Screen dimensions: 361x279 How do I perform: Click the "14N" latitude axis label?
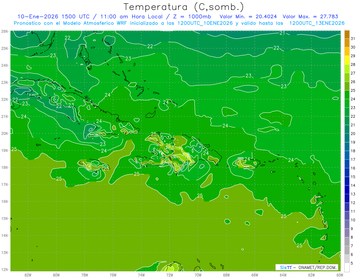pyautogui.click(x=5, y=235)
